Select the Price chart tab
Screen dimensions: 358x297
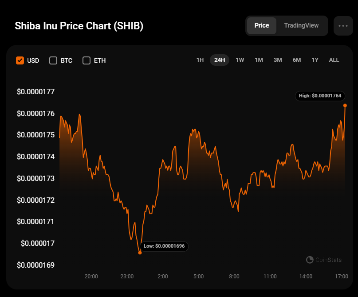click(261, 26)
